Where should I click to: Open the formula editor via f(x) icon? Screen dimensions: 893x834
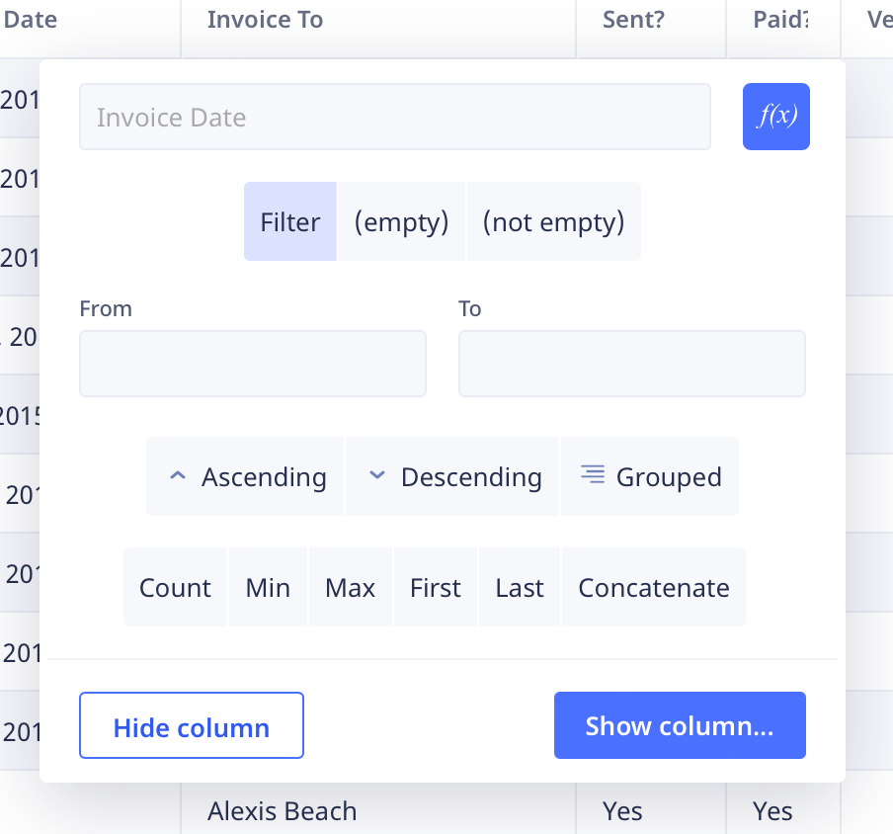(x=775, y=116)
